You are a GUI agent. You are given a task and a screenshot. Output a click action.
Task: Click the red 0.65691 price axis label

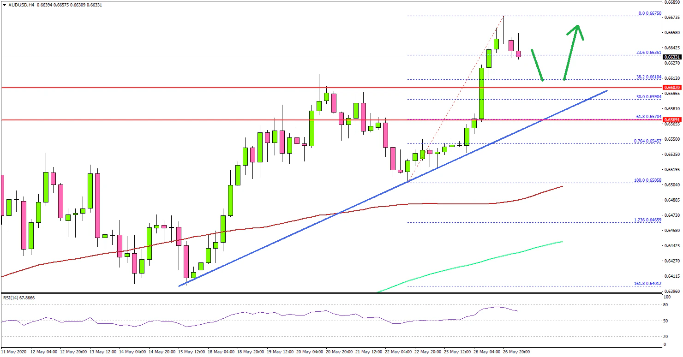(672, 120)
